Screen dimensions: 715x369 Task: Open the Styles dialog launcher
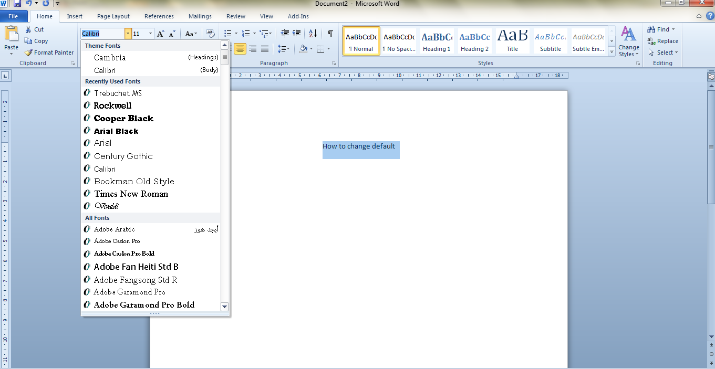click(x=638, y=64)
